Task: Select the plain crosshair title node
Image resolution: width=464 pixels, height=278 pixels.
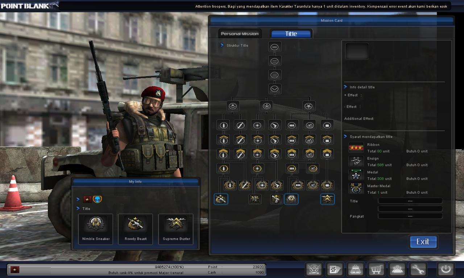Action: pos(257,125)
